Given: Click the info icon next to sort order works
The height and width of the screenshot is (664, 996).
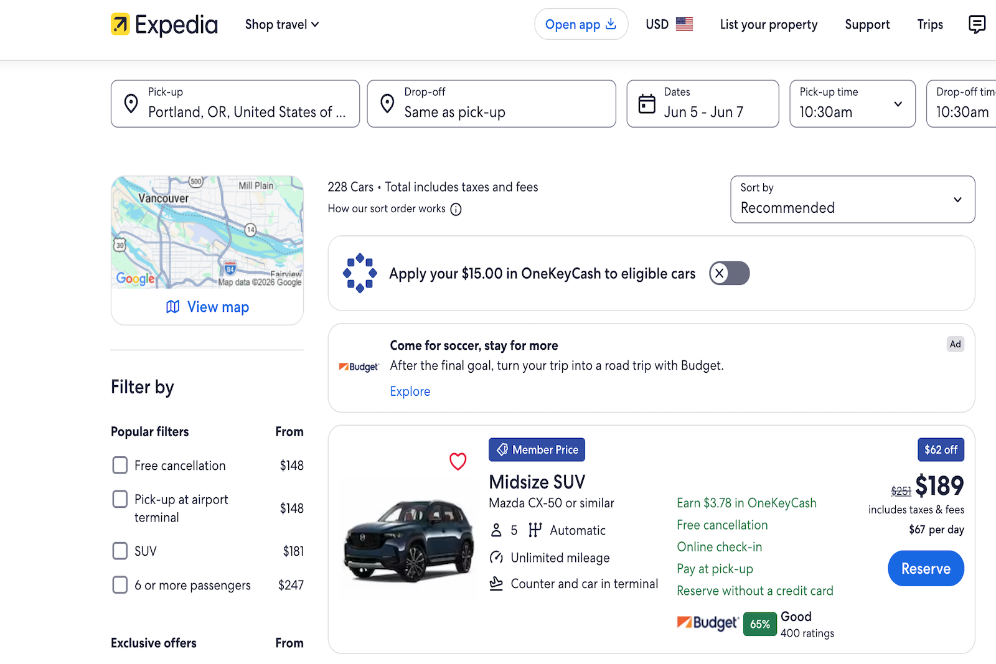Looking at the screenshot, I should (456, 209).
